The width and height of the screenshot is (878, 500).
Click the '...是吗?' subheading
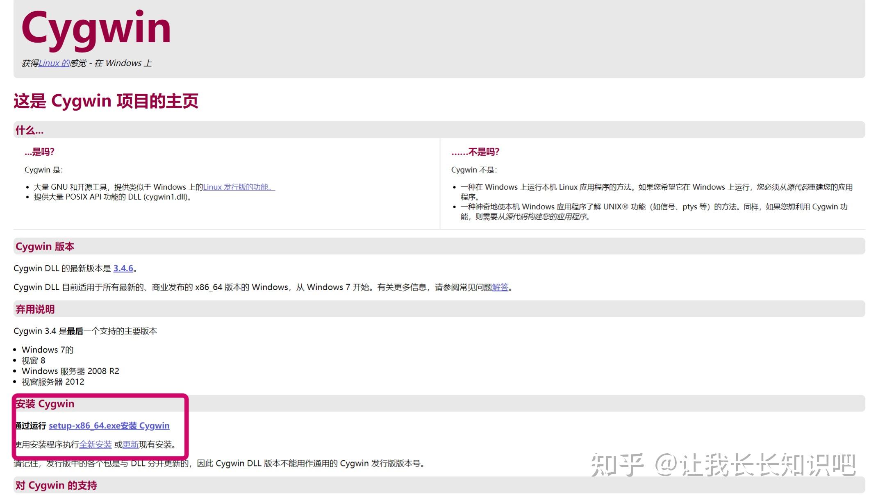coord(39,152)
